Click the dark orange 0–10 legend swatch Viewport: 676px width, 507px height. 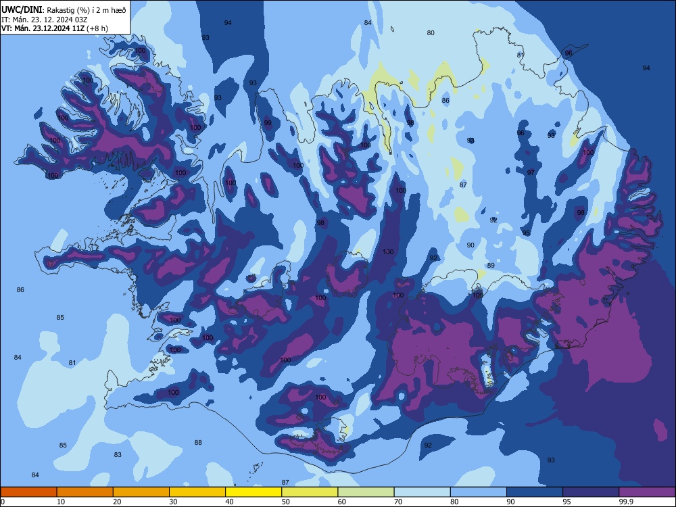point(28,492)
